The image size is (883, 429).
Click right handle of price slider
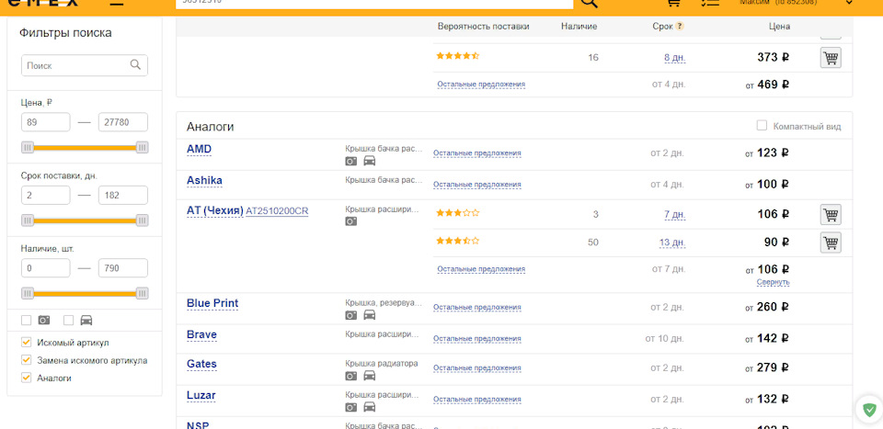click(x=142, y=148)
